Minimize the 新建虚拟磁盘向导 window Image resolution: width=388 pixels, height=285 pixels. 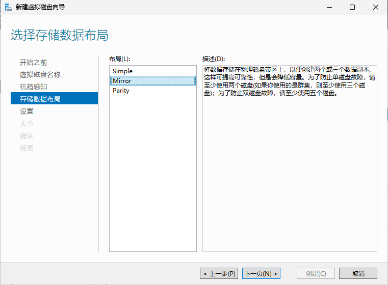pos(329,8)
